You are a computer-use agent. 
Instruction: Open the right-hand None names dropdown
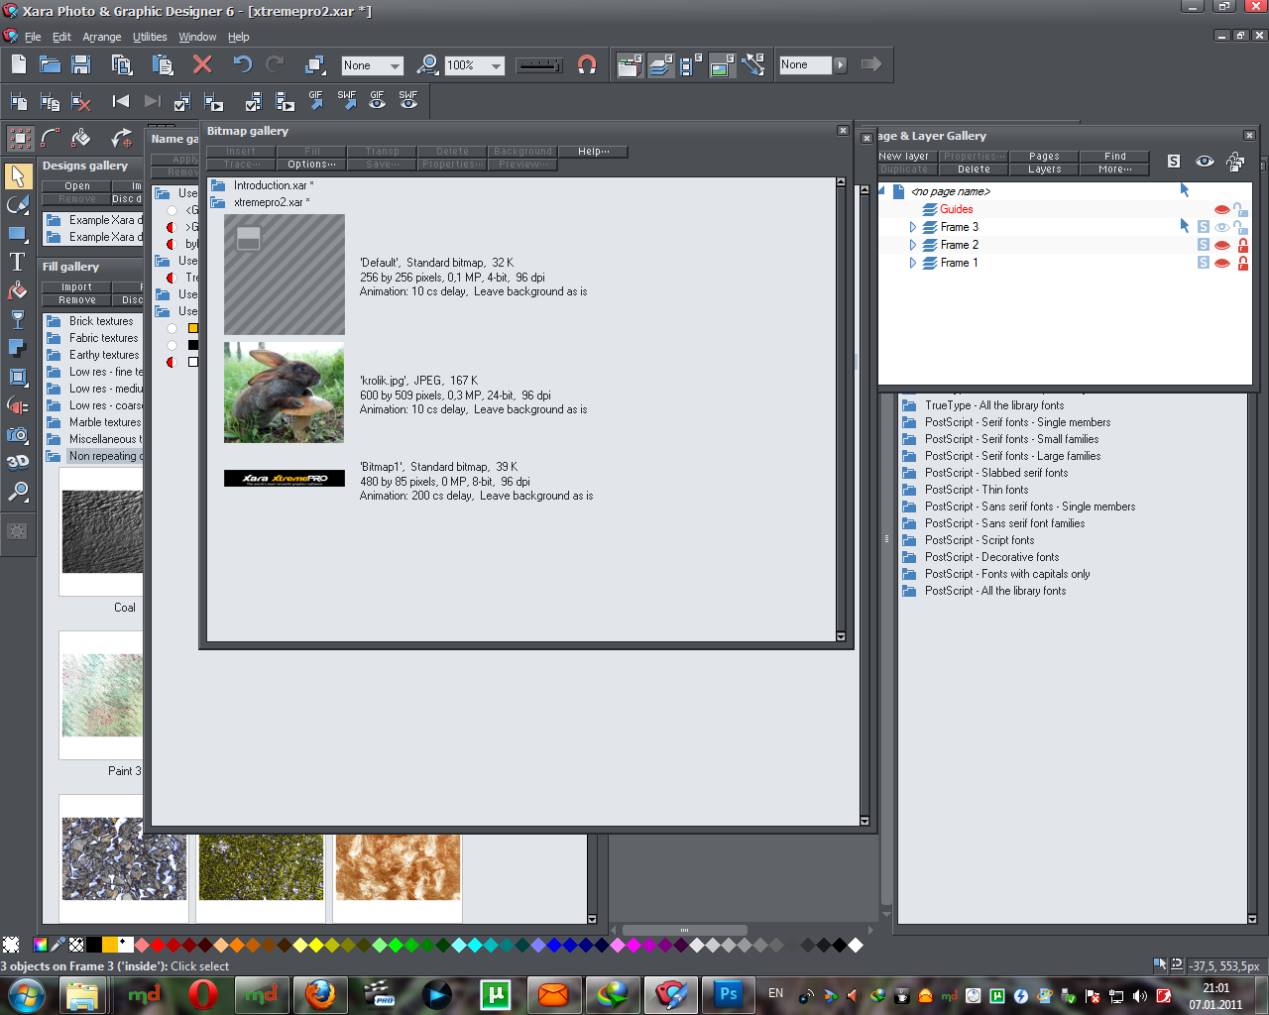point(841,64)
